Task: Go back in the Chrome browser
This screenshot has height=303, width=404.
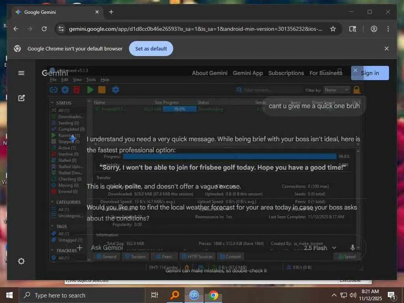Action: (16, 29)
